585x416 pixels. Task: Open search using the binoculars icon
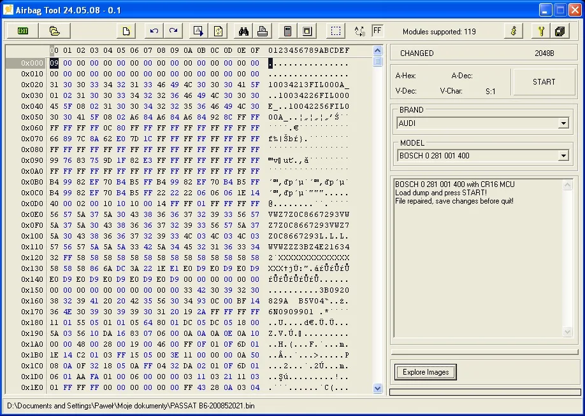coord(243,31)
